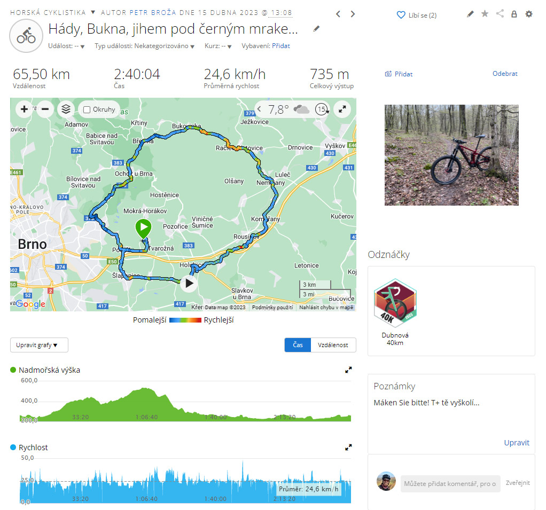Switch charts to Čas mode
546x510 pixels.
pos(298,345)
